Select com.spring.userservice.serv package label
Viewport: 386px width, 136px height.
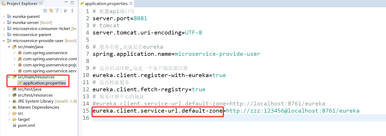point(50,71)
